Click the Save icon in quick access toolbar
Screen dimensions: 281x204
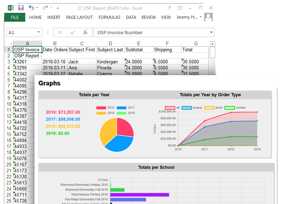pyautogui.click(x=21, y=7)
